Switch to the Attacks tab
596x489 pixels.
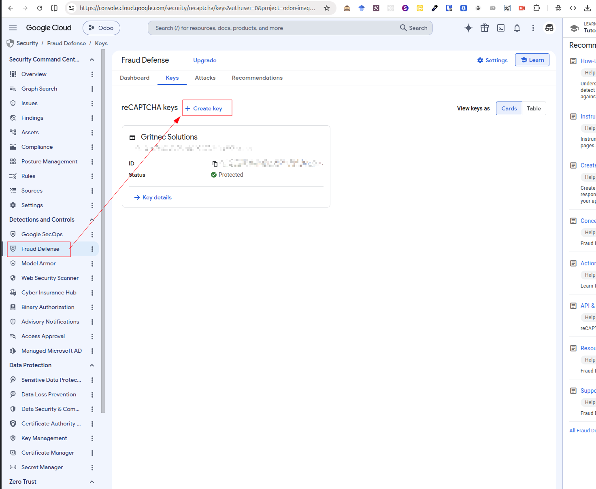pyautogui.click(x=205, y=78)
